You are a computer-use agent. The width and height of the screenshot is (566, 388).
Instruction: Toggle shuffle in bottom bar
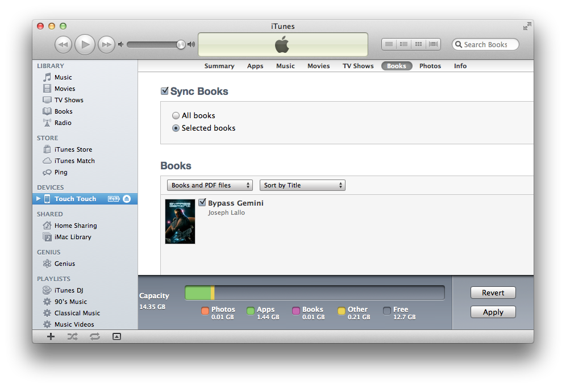pos(72,336)
